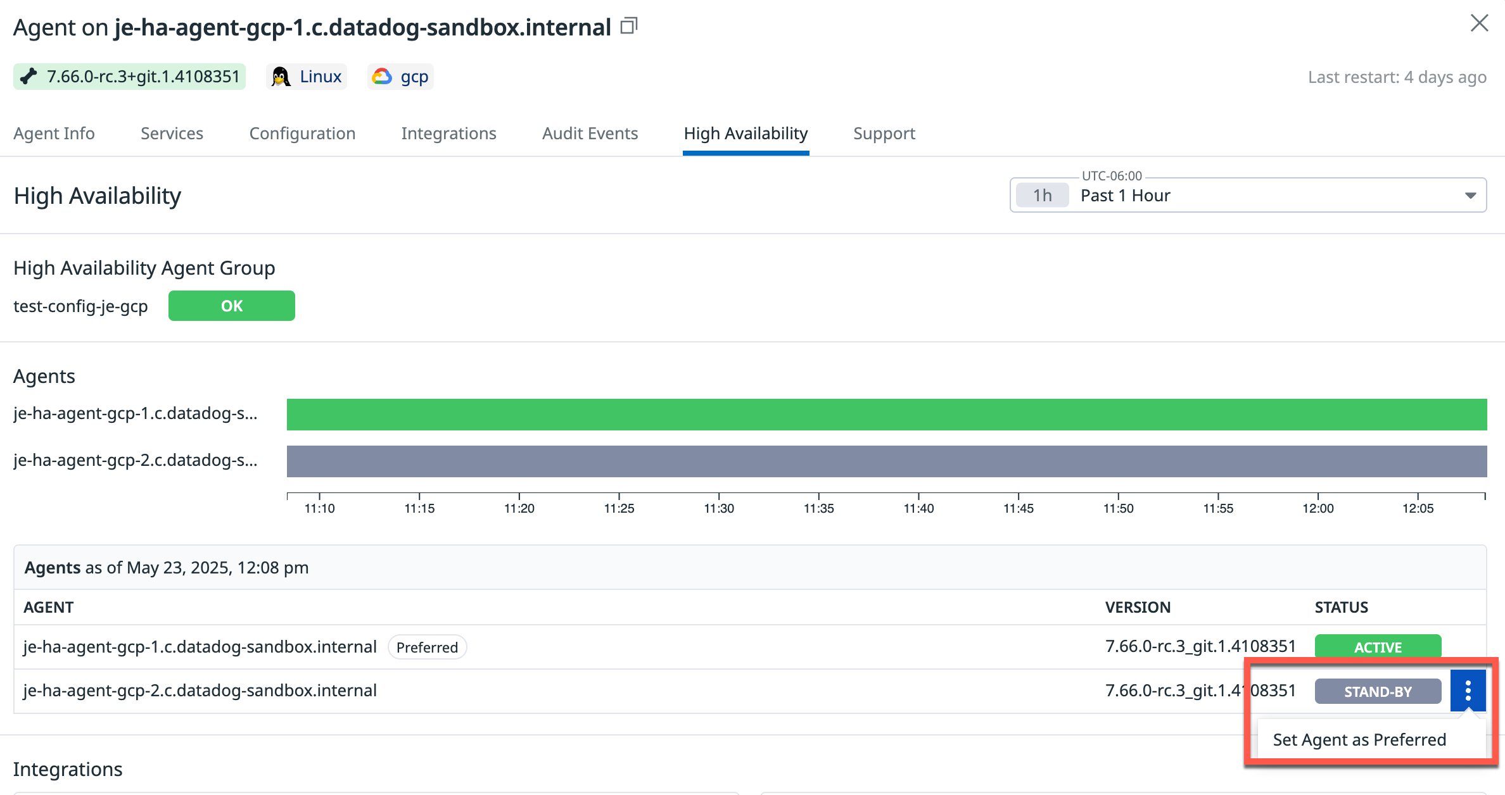Click the Preferred label pill
This screenshot has width=1505, height=795.
tap(427, 647)
